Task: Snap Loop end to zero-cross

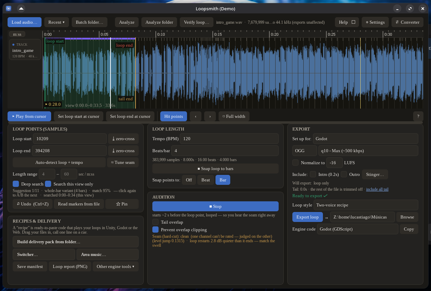Action: [x=123, y=150]
